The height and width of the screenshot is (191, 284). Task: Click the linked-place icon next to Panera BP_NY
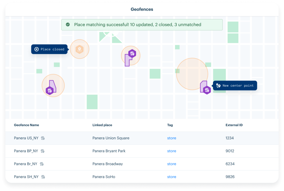tap(43, 151)
